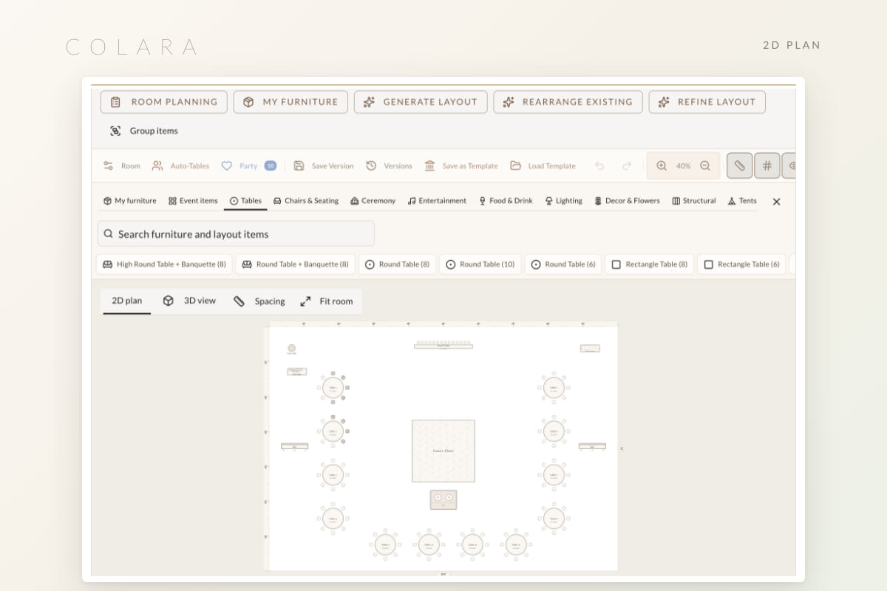Screen dimensions: 887x591
Task: Select the rightmost round table in the bottom row
Action: pyautogui.click(x=514, y=544)
